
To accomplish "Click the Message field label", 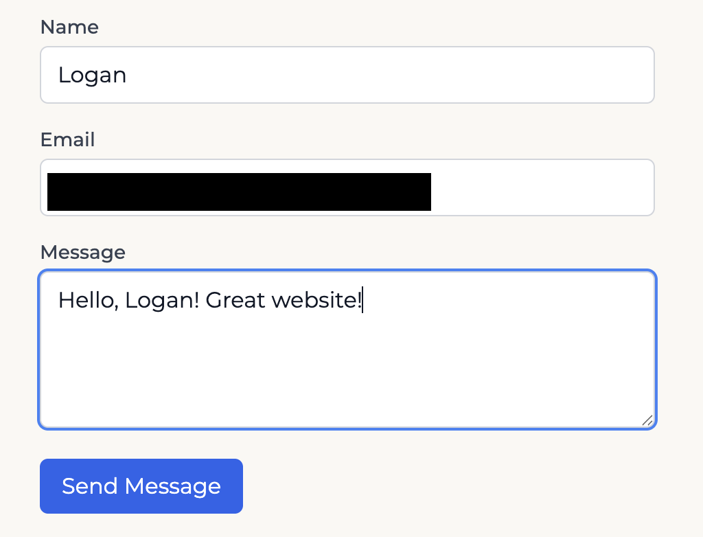I will (x=82, y=253).
